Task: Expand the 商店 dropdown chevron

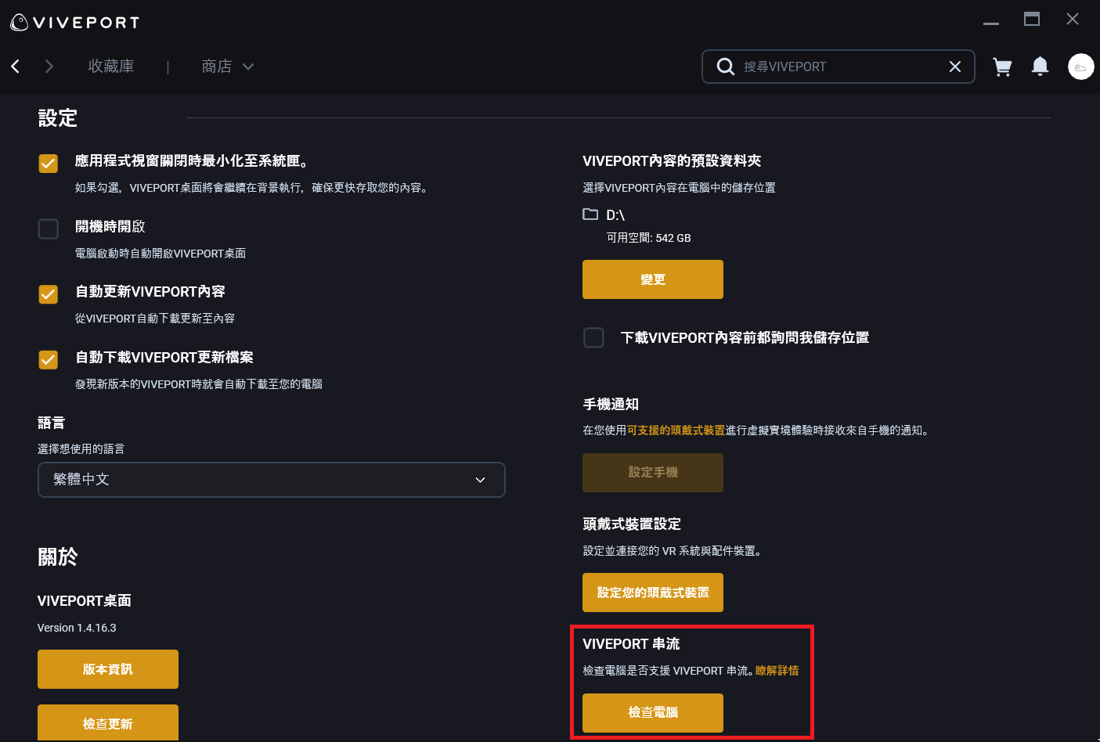Action: tap(248, 67)
